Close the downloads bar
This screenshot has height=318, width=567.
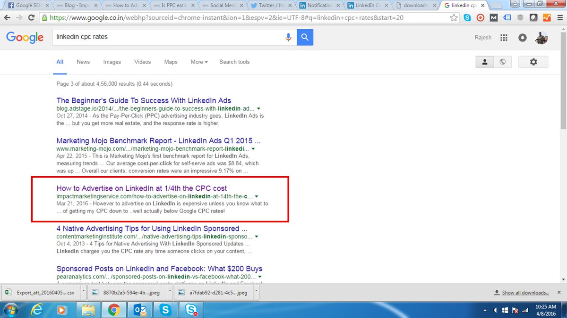point(559,293)
